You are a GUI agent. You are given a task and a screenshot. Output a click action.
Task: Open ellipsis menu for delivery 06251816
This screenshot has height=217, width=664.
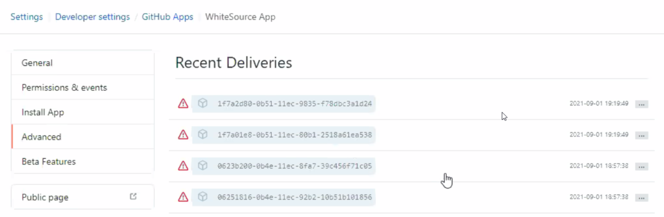(641, 198)
